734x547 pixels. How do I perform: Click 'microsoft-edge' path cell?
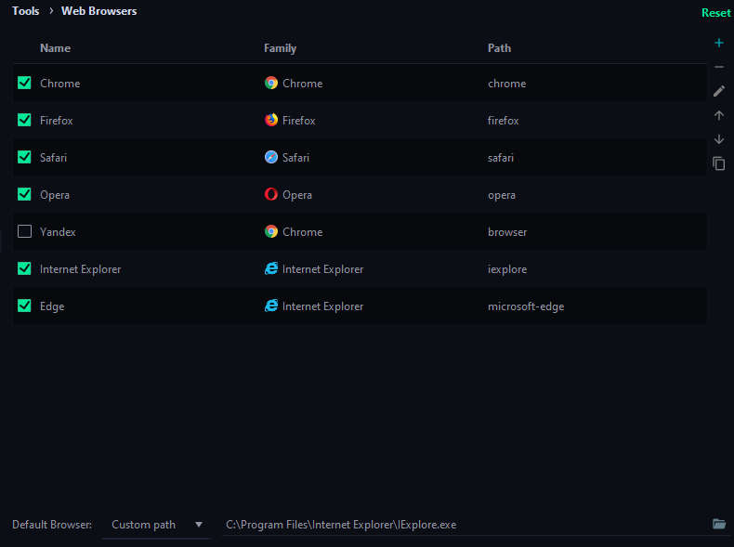526,306
